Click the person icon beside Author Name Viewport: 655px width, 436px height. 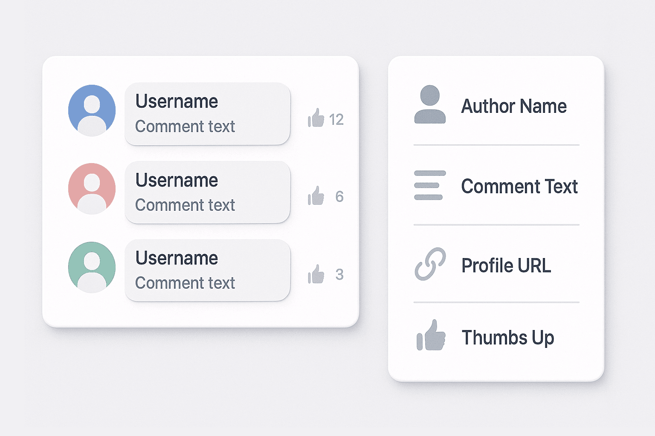[x=430, y=104]
